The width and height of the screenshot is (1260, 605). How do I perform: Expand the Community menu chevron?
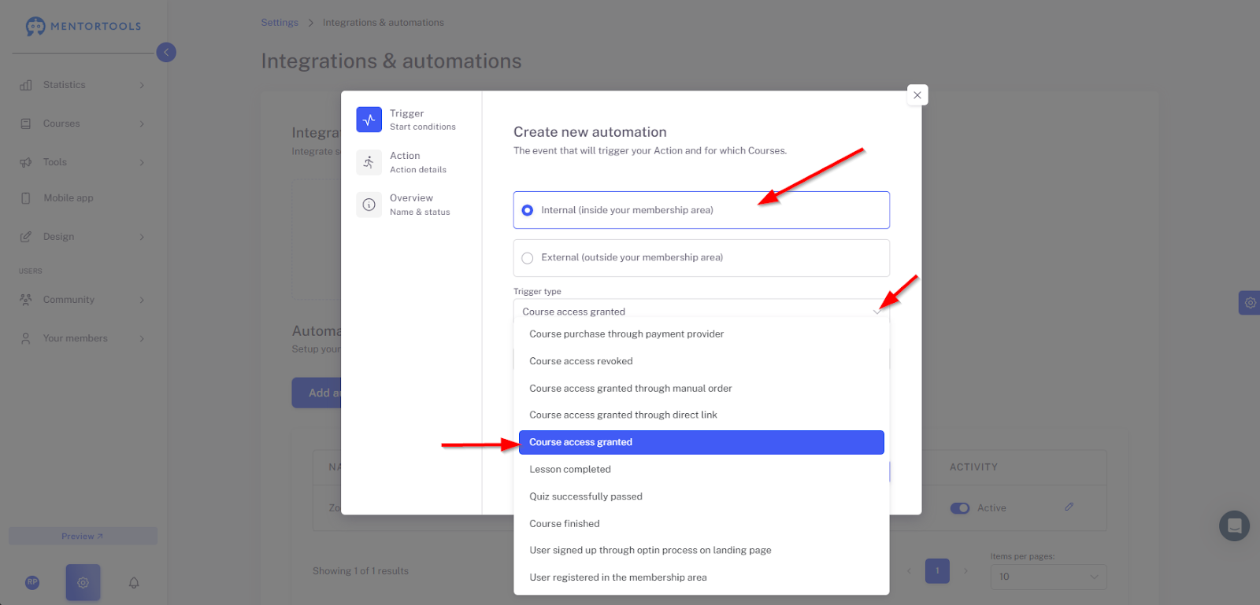142,300
